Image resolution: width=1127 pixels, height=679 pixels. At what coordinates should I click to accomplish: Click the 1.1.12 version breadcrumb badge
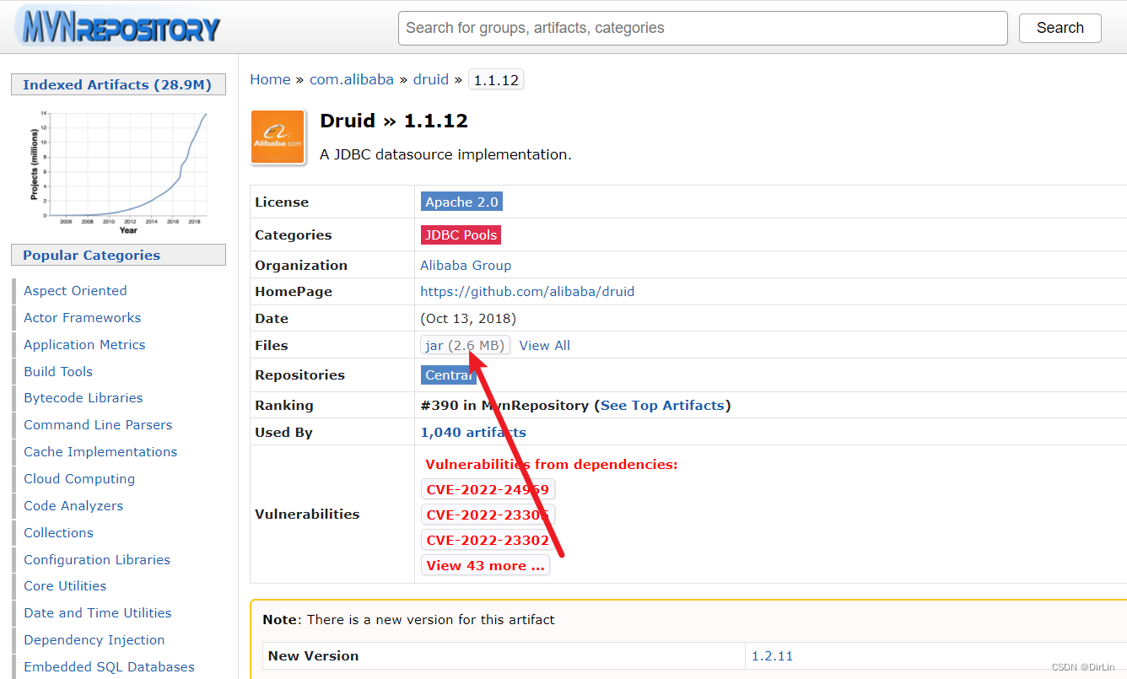(496, 80)
